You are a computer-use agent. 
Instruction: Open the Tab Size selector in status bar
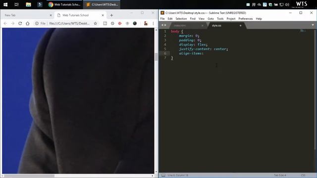point(280,175)
